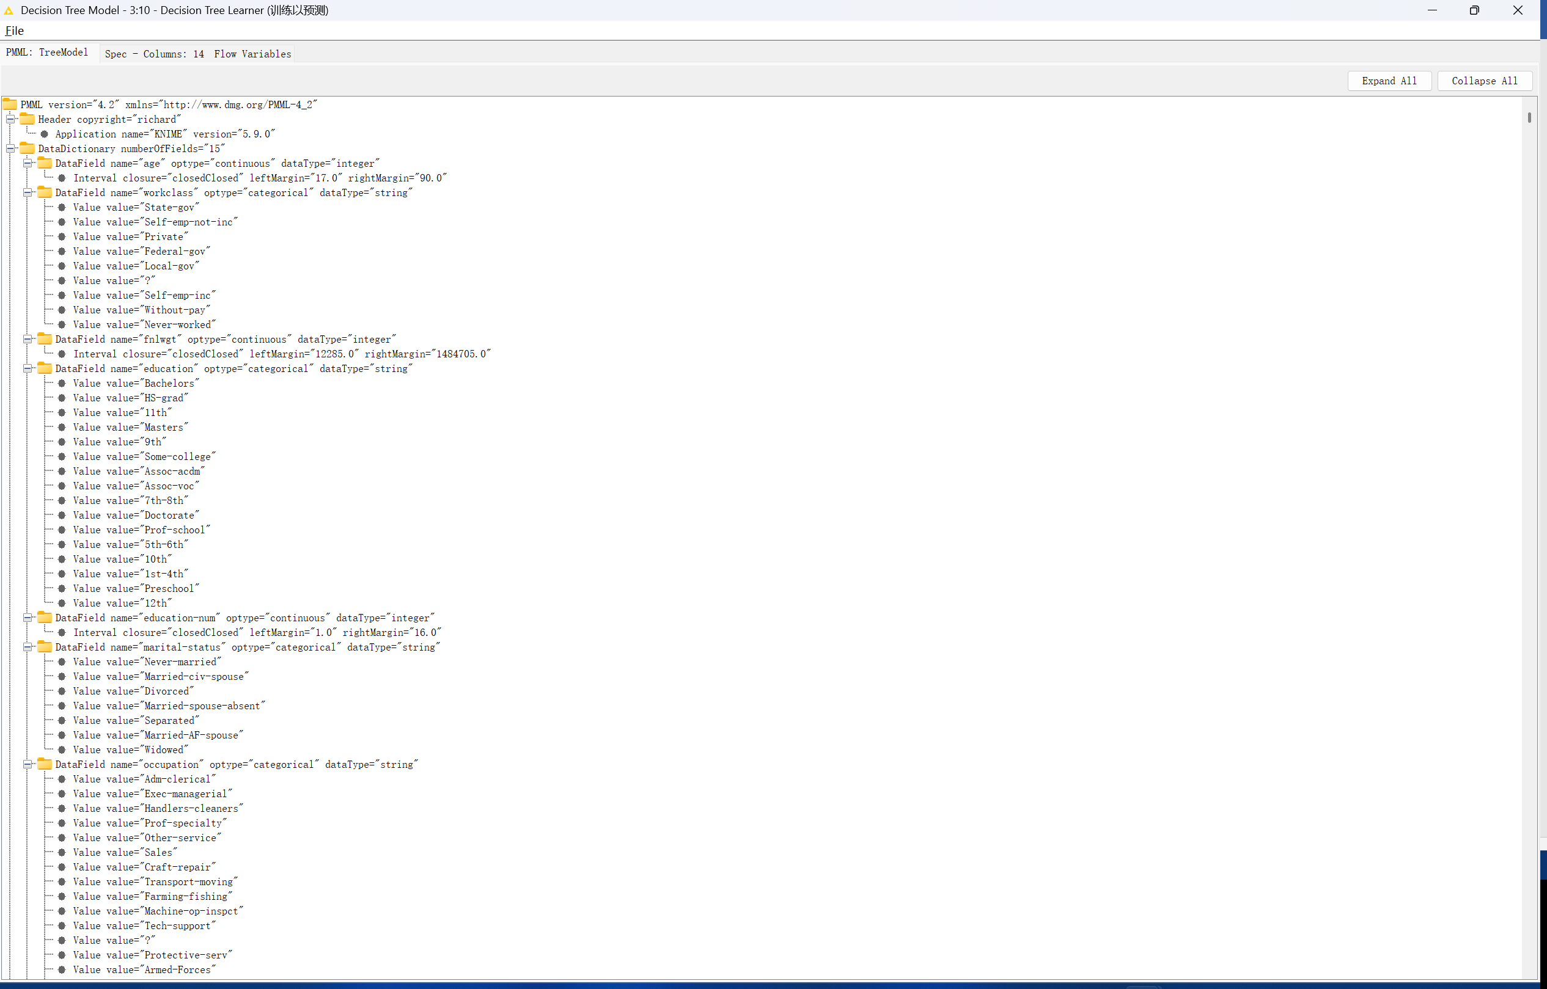Screen dimensions: 1547x989
Task: Click the vertical scrollbar thumb
Action: [x=1529, y=117]
